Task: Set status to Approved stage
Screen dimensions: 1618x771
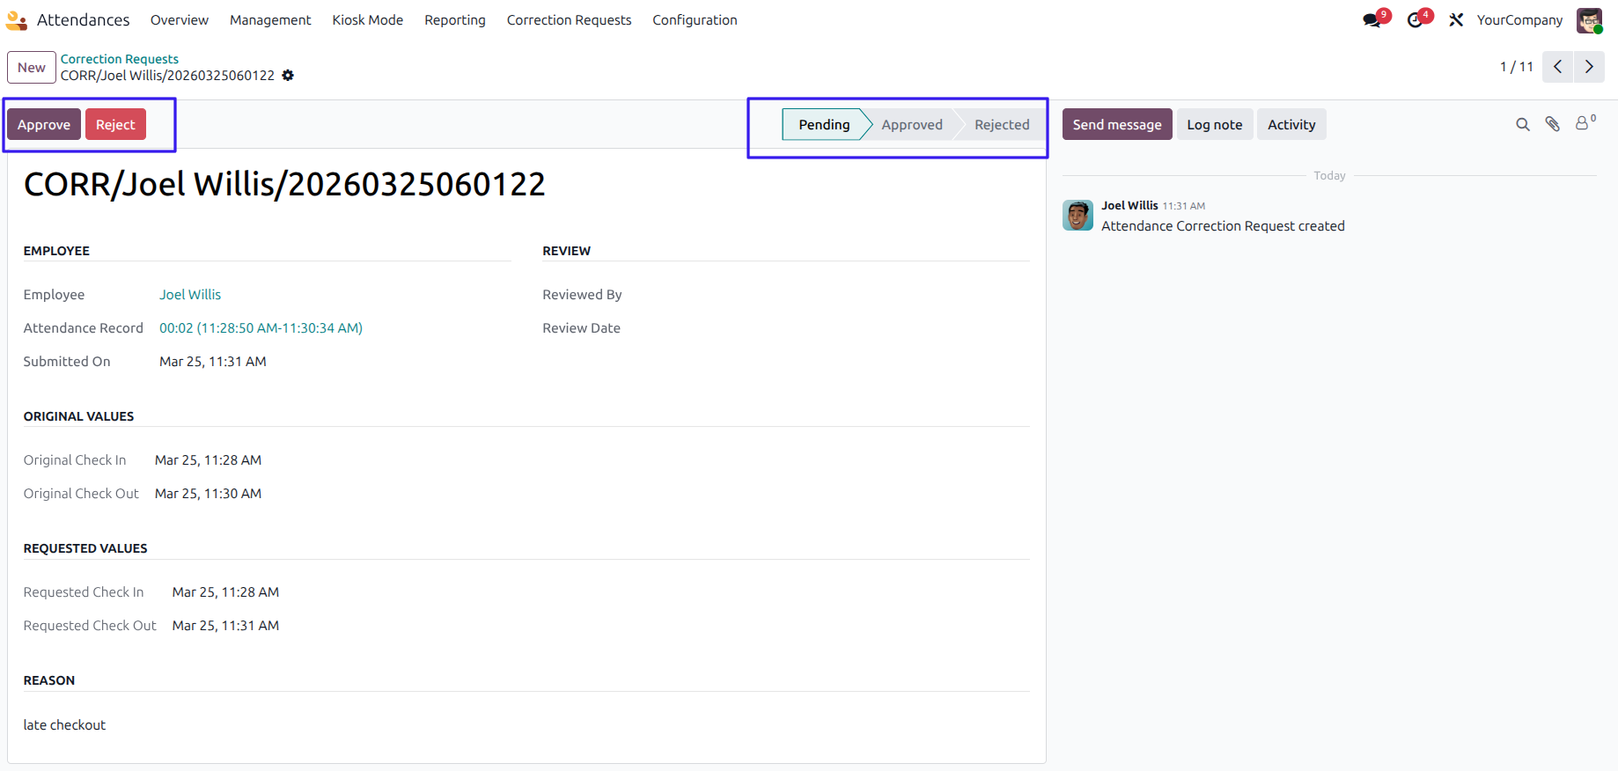Action: (912, 125)
